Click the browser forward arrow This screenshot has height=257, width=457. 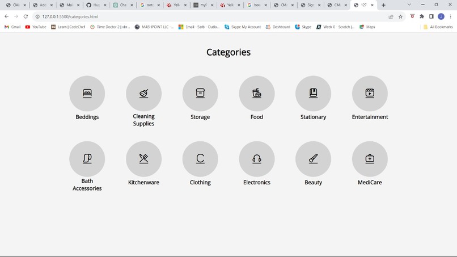[x=16, y=16]
